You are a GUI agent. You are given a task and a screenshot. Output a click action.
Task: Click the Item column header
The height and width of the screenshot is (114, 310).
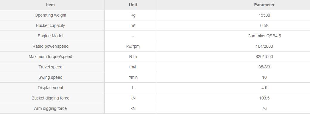[50, 5]
